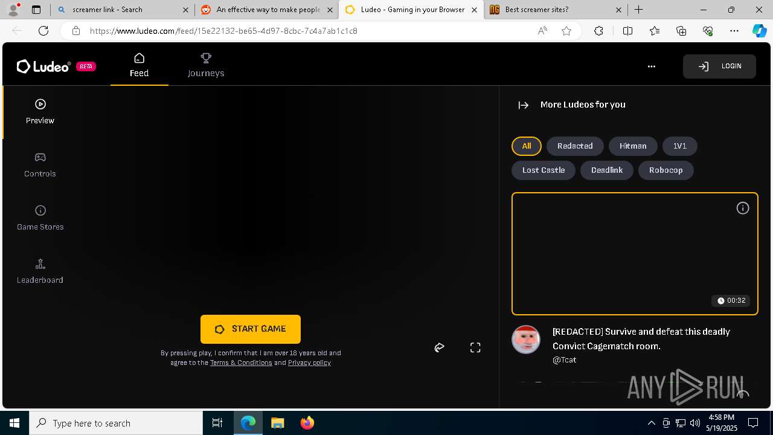This screenshot has height=435, width=773.
Task: Open the Edge tab actions menu
Action: (36, 10)
